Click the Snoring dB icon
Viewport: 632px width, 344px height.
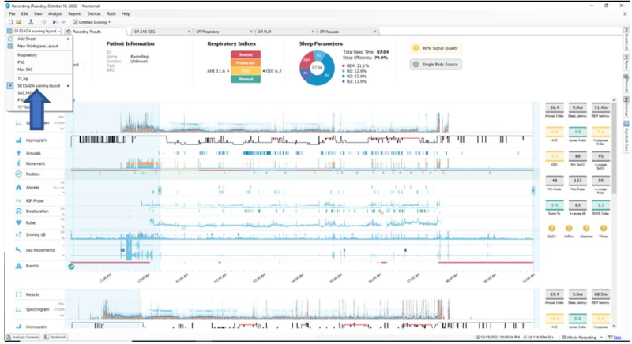18,234
